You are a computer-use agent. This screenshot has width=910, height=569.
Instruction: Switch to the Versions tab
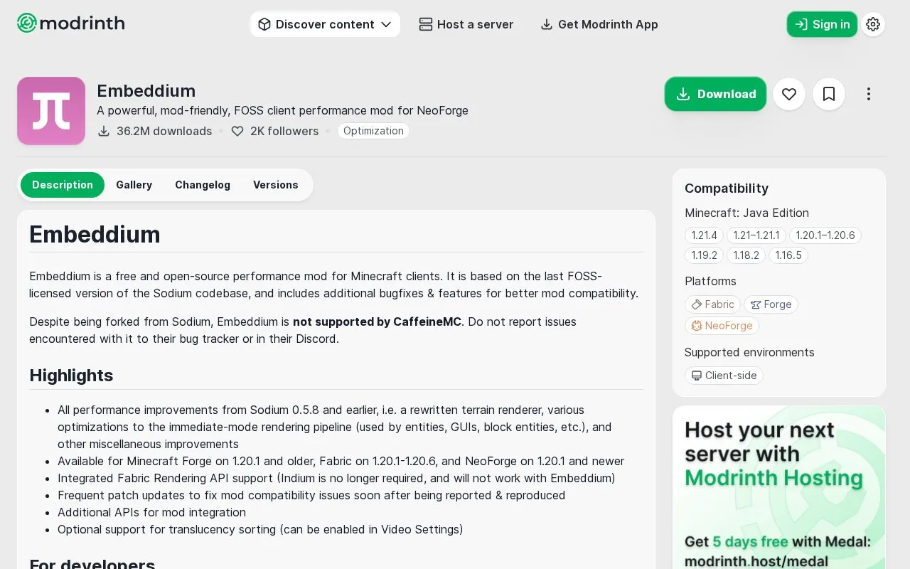click(276, 185)
